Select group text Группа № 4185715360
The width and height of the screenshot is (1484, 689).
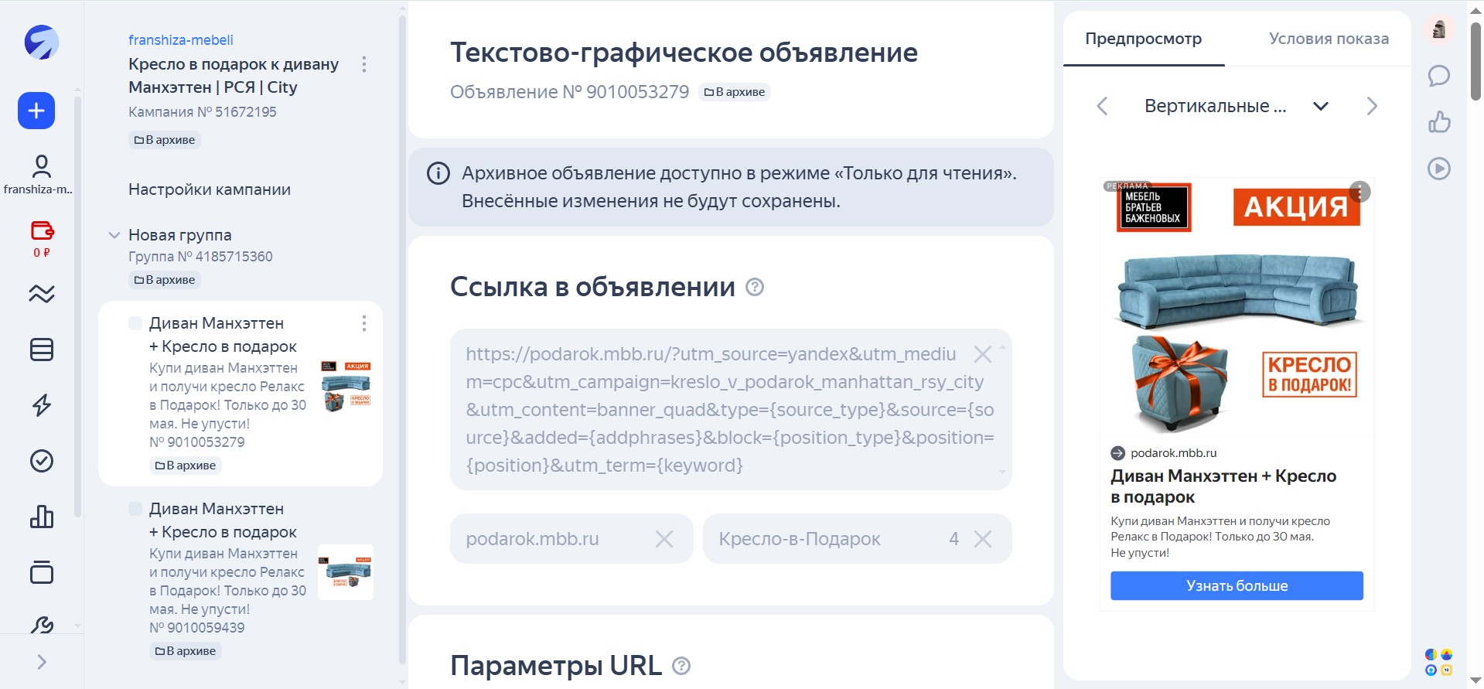tap(200, 257)
